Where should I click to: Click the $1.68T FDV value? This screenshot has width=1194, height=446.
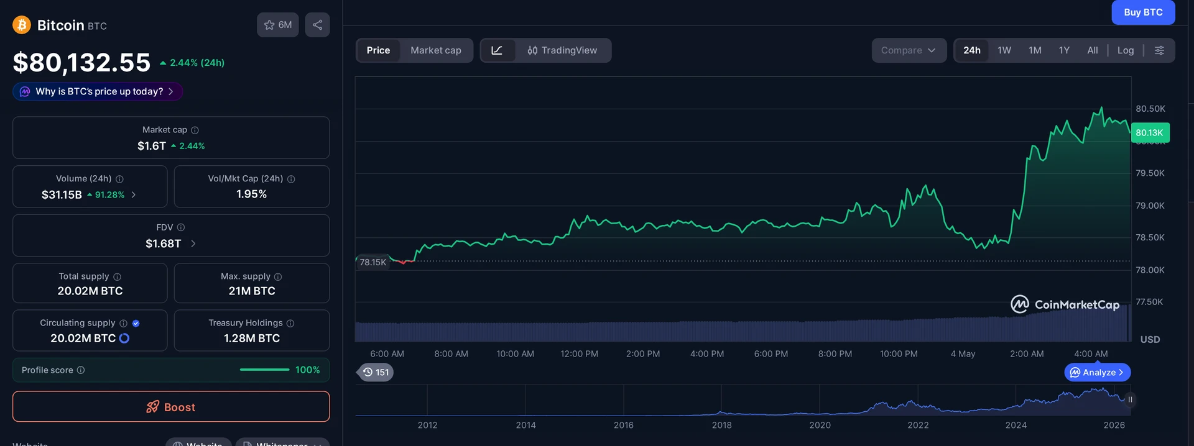coord(164,243)
